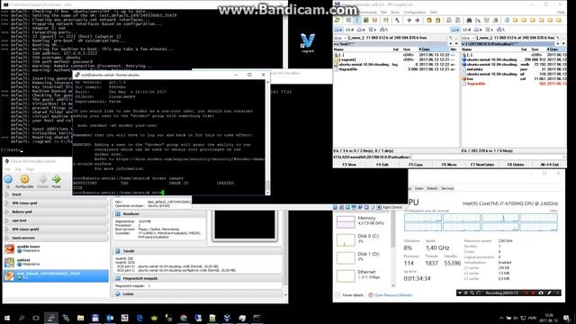576x324 pixels.
Task: Open the Rendszer section header in VirtualBox
Action: tap(130, 214)
